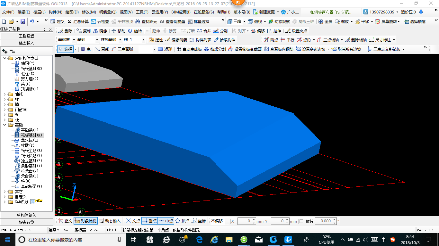
Task: Toggle 坐标 coordinate snap
Action: 199,221
